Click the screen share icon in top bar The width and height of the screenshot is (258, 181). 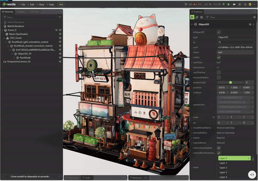[245, 4]
